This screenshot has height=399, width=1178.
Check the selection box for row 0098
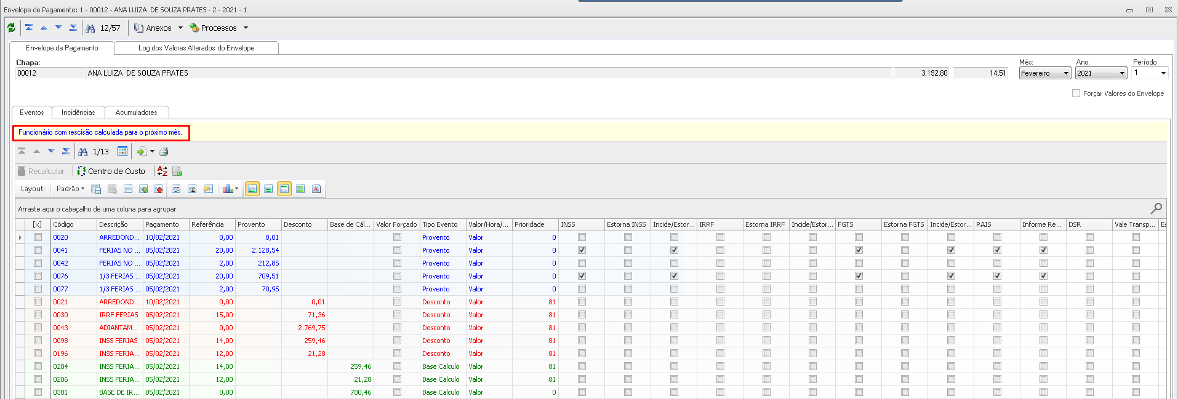pos(38,341)
